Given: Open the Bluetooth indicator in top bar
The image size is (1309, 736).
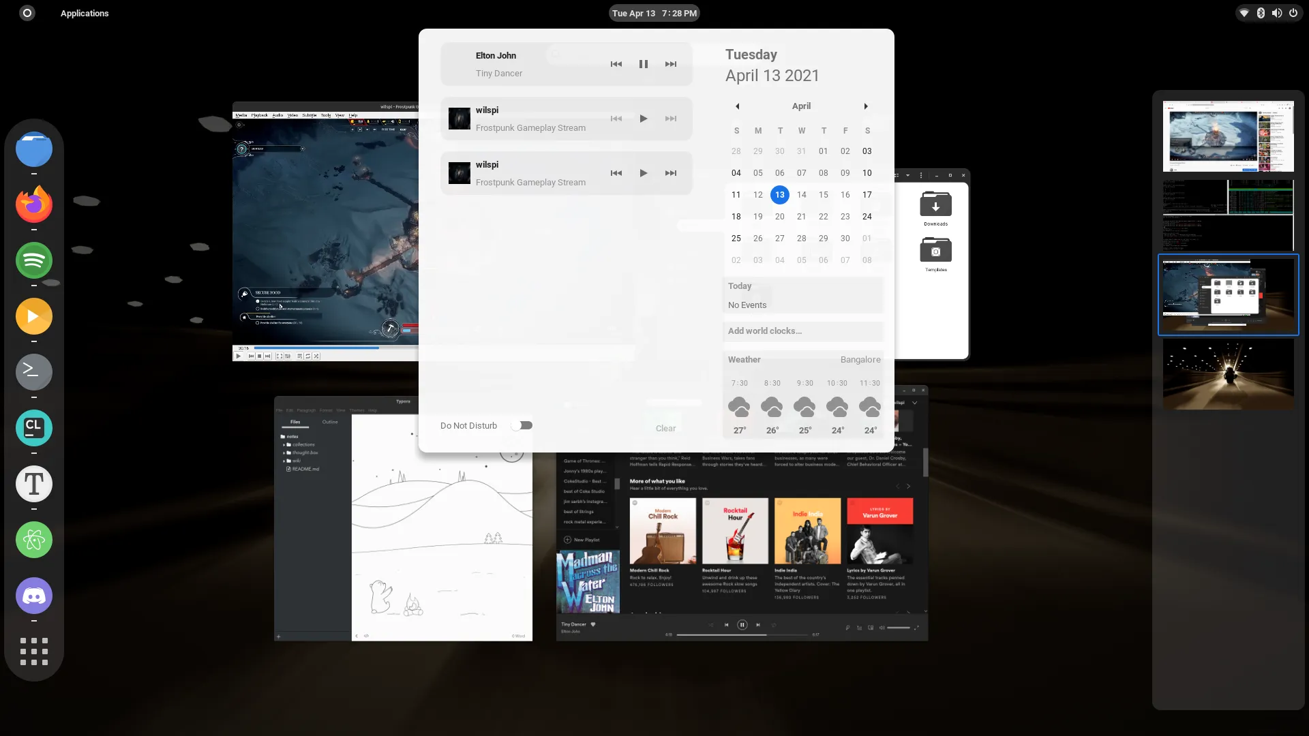Looking at the screenshot, I should click(x=1261, y=13).
